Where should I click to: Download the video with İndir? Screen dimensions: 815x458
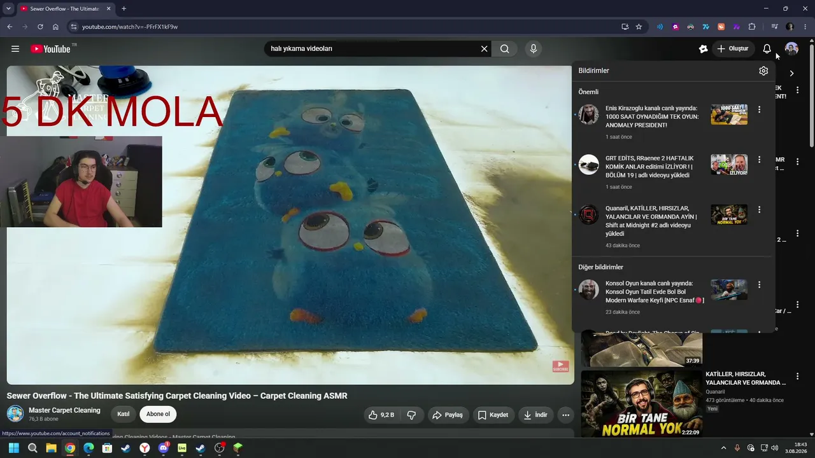(535, 415)
